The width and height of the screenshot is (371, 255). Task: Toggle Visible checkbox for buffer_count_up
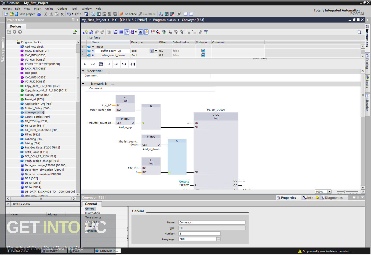203,51
